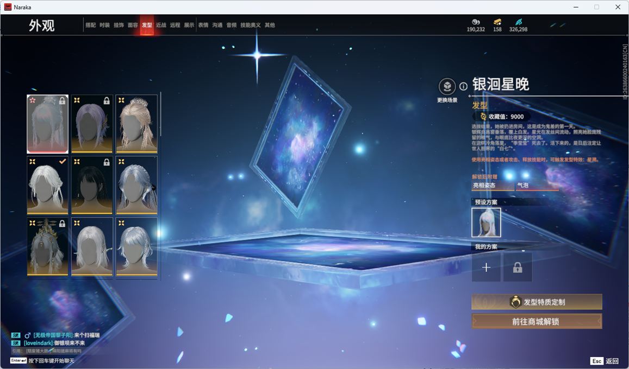This screenshot has height=369, width=629.
Task: Select the 面容 tab
Action: (x=133, y=25)
